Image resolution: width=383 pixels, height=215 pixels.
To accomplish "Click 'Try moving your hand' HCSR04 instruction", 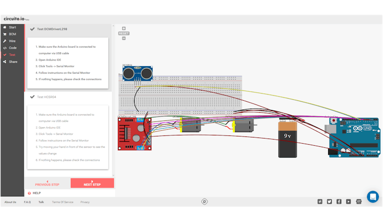I will point(72,150).
